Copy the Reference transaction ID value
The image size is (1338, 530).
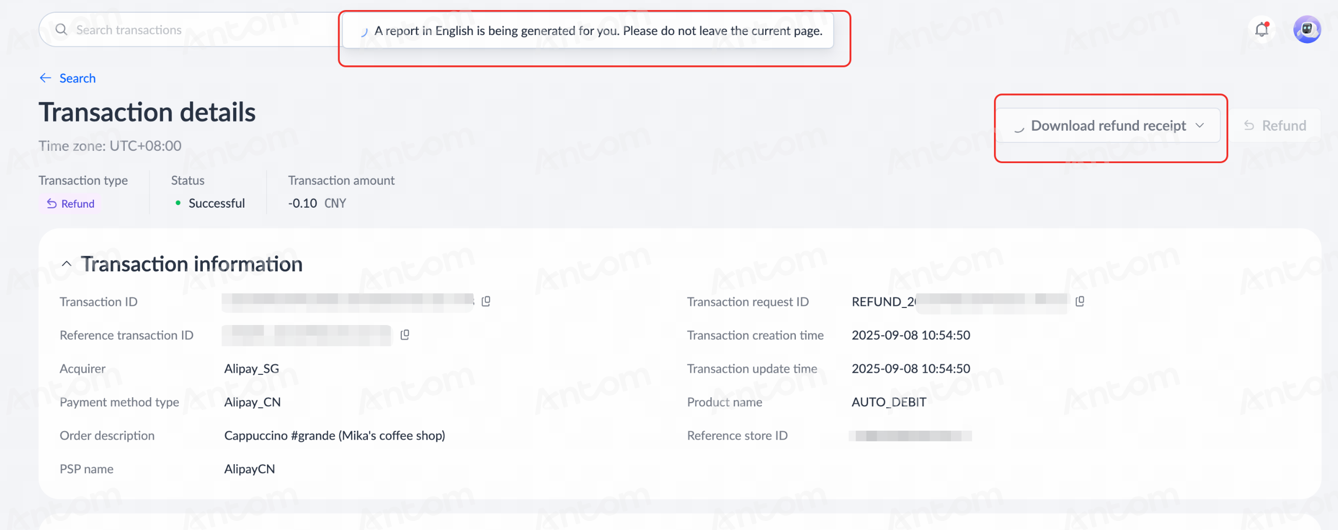coord(405,335)
